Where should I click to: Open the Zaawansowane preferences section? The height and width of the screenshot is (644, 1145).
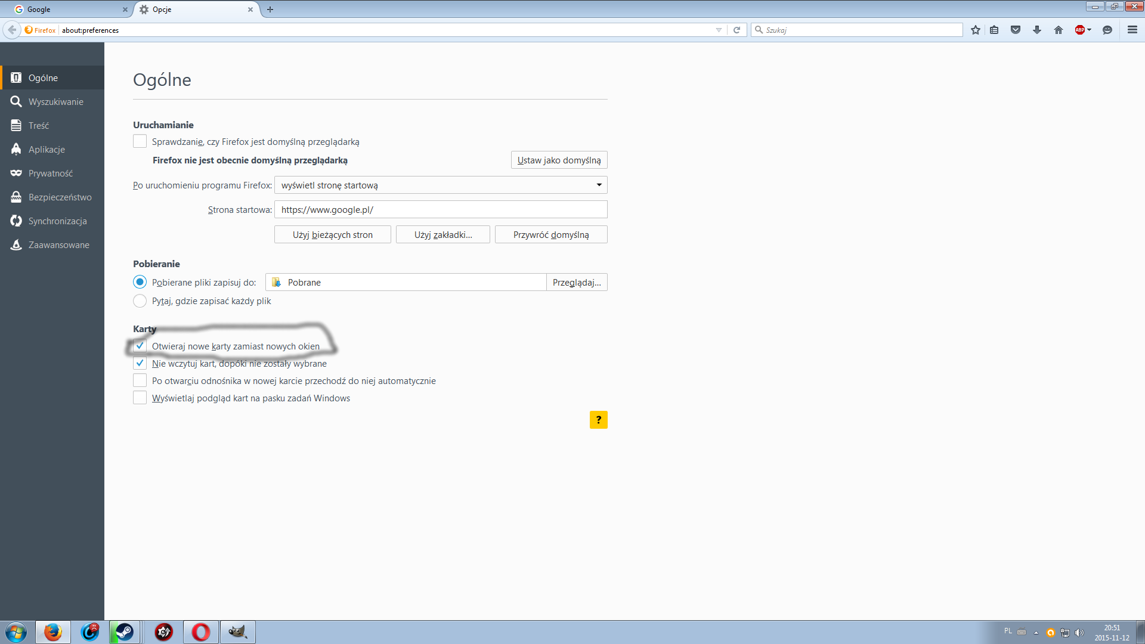(x=52, y=244)
